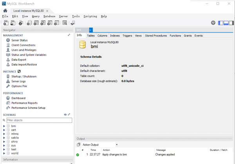
Task: Create a new SQL tab toolbar icon
Action: (6, 23)
